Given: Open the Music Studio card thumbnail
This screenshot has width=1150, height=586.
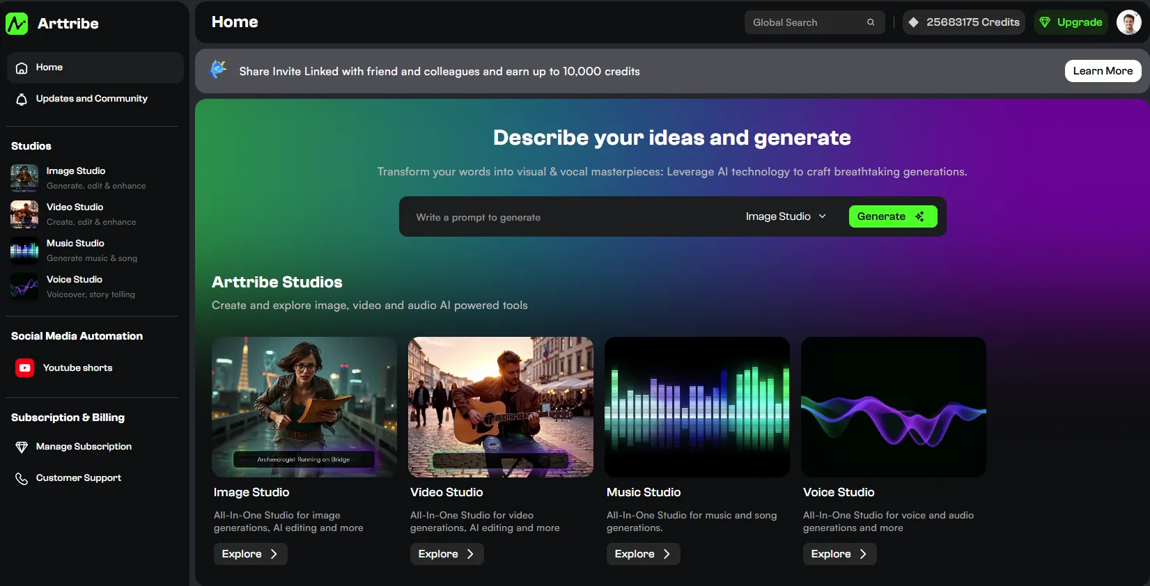Looking at the screenshot, I should 697,407.
